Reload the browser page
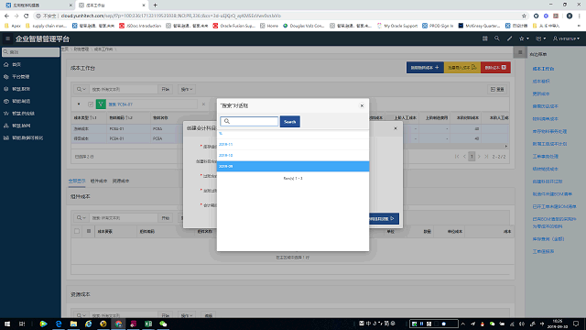Screen dimensions: 586x330 tap(27, 16)
